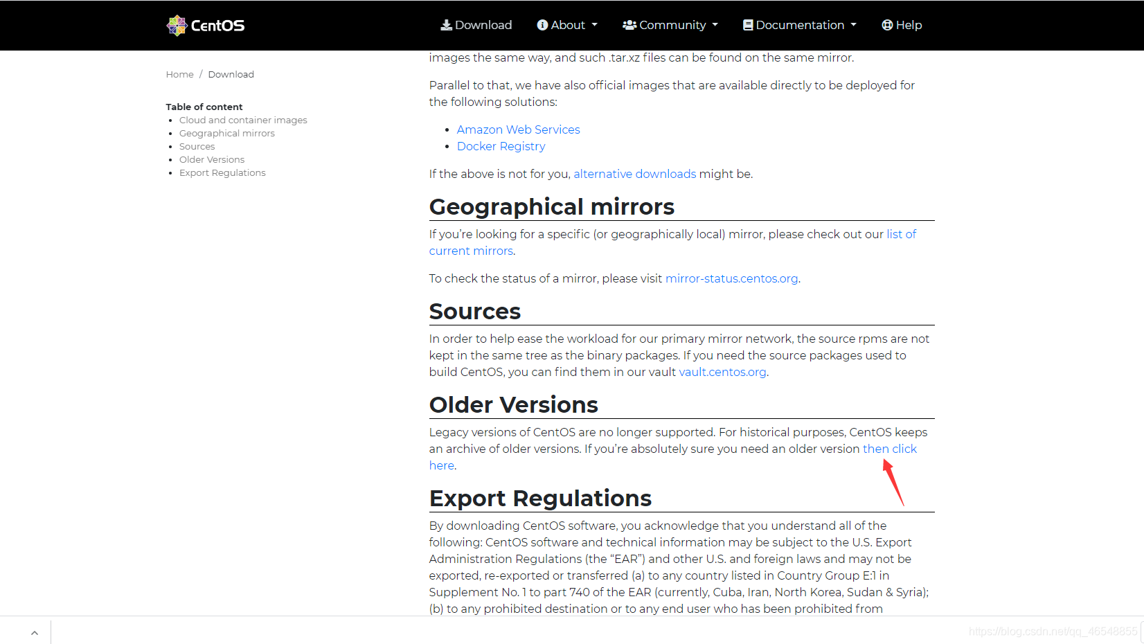The width and height of the screenshot is (1144, 644).
Task: Open the Documentation menu label
Action: pyautogui.click(x=800, y=25)
